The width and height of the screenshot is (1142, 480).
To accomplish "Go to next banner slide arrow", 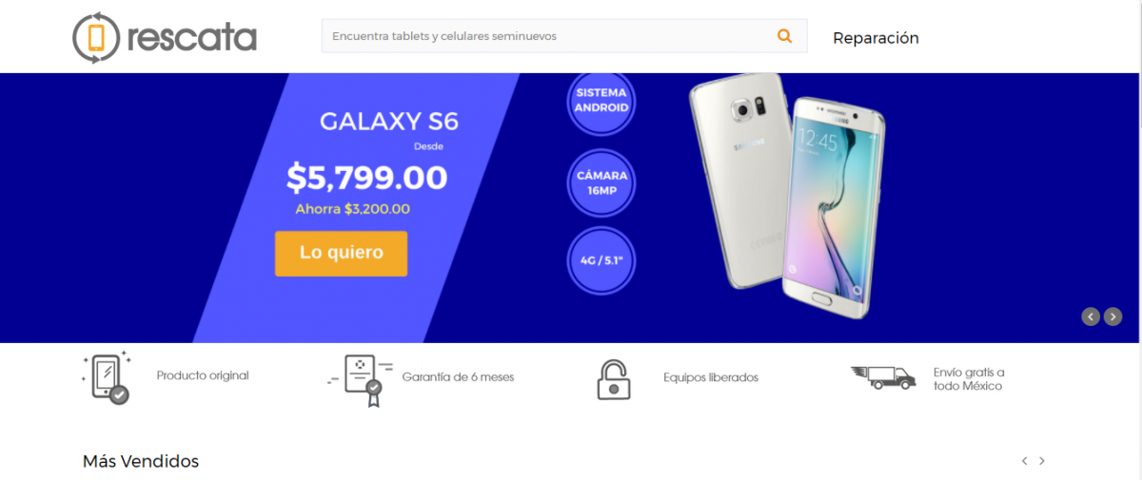I will point(1112,317).
